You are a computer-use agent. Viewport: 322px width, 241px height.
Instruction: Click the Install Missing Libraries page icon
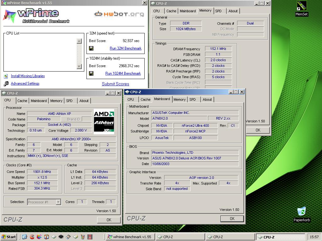[x=6, y=76]
